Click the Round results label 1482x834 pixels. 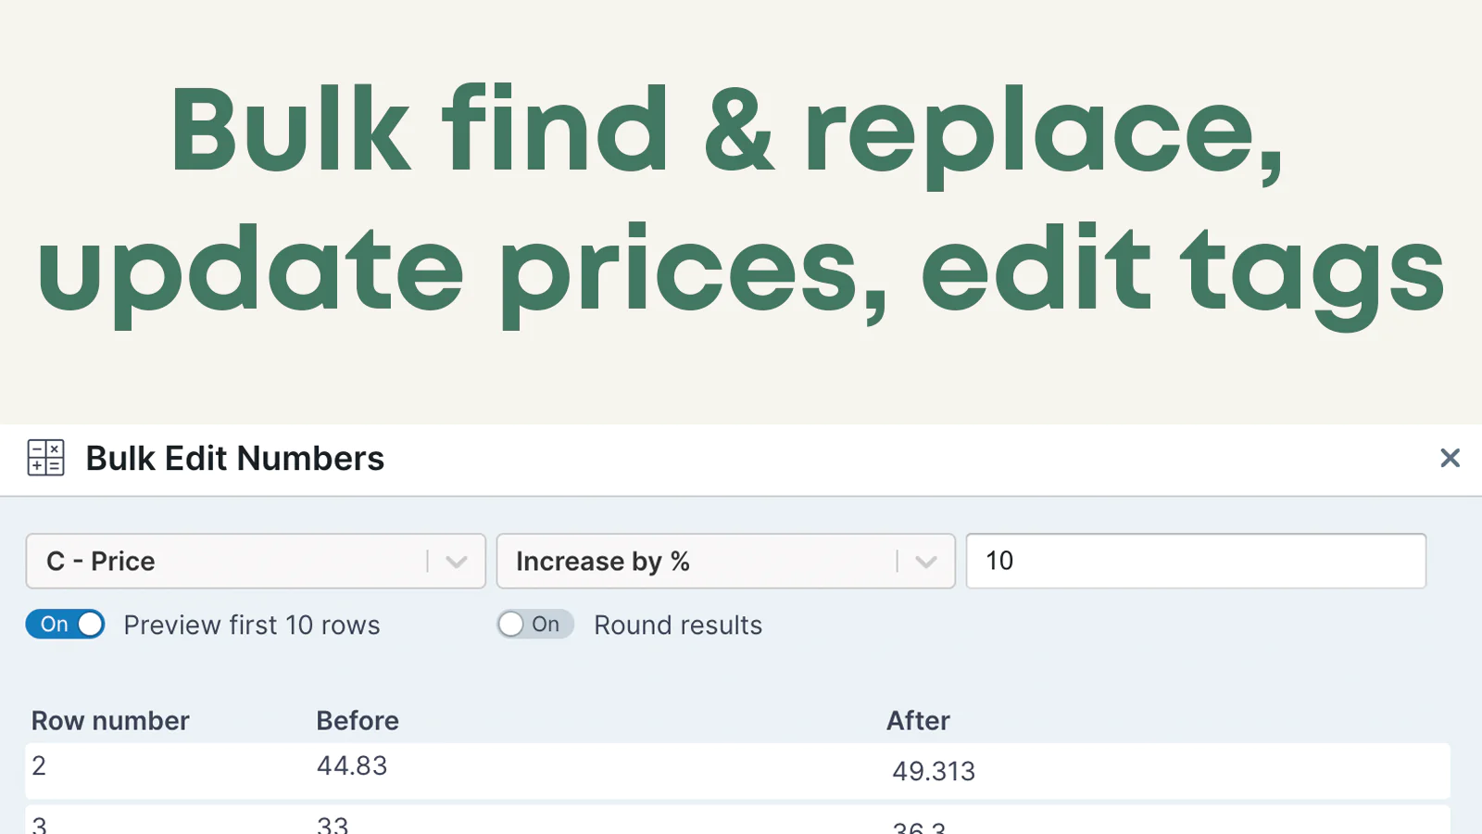(678, 625)
